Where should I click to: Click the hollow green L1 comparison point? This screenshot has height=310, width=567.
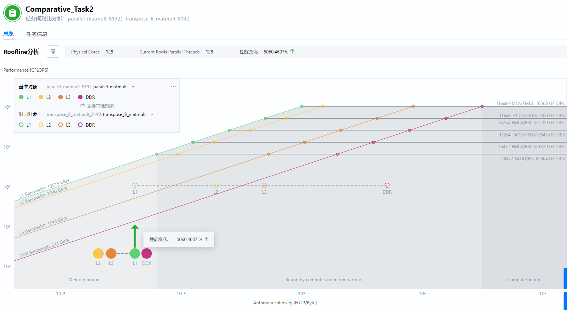click(135, 185)
